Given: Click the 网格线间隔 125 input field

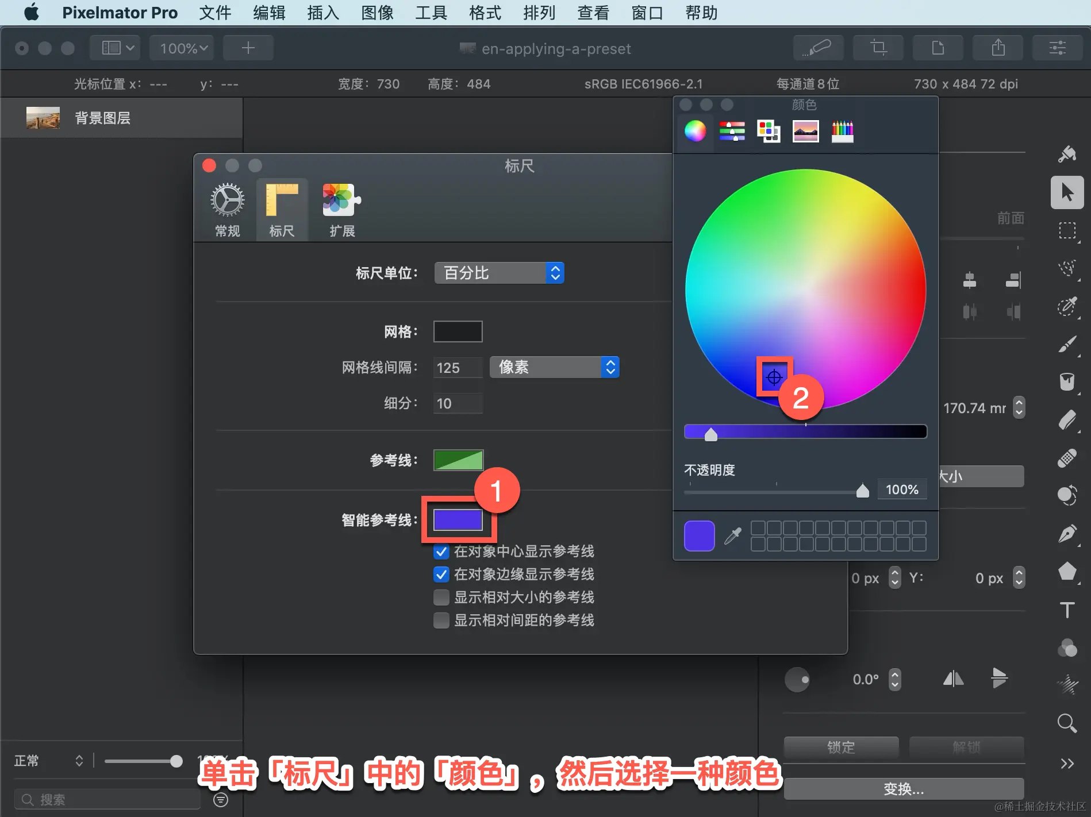Looking at the screenshot, I should pos(458,368).
